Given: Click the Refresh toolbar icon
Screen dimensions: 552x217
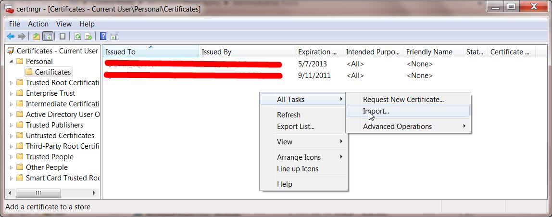Looking at the screenshot, I should (x=77, y=36).
